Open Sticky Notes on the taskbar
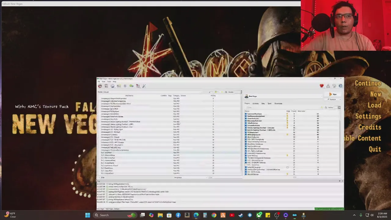The height and width of the screenshot is (220, 391). coord(268,215)
